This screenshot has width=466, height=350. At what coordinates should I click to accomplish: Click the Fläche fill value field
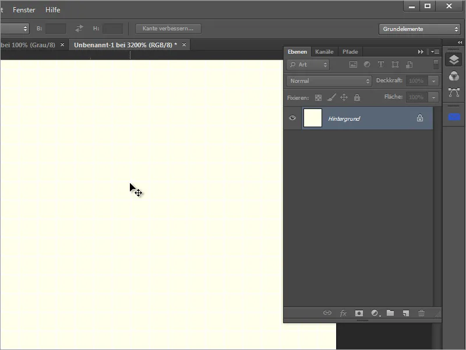pyautogui.click(x=417, y=97)
